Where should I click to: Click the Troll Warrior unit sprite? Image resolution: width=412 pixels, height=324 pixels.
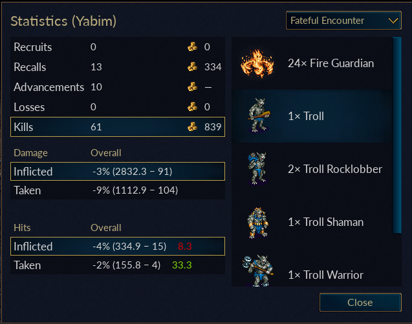[x=258, y=270]
